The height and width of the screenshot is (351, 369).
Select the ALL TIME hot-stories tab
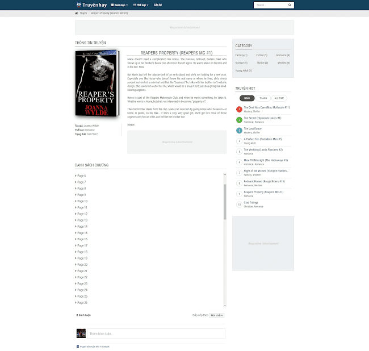(x=279, y=98)
